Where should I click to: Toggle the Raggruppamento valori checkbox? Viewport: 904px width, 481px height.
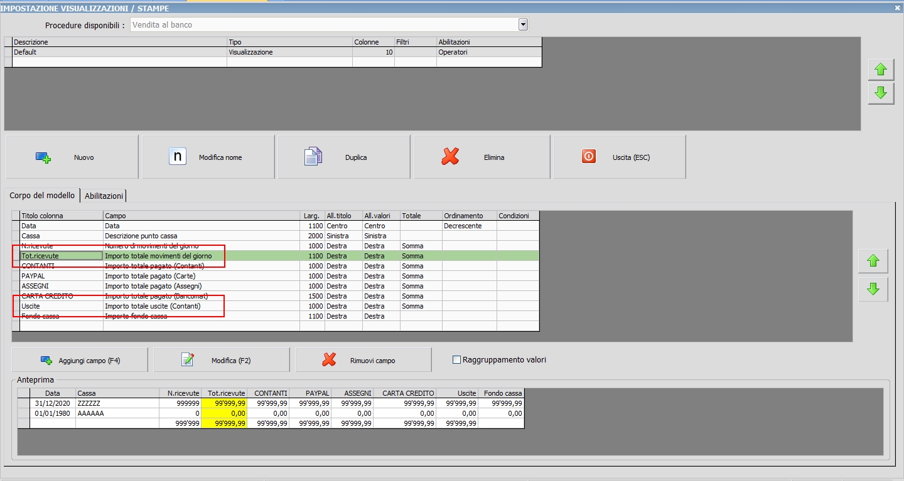pyautogui.click(x=457, y=360)
